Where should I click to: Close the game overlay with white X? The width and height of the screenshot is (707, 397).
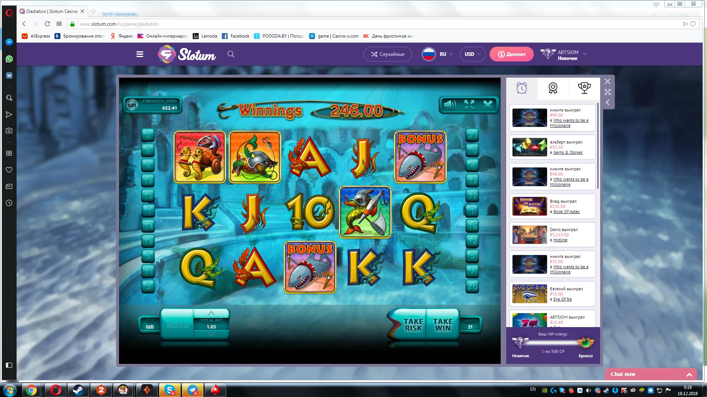tap(608, 81)
